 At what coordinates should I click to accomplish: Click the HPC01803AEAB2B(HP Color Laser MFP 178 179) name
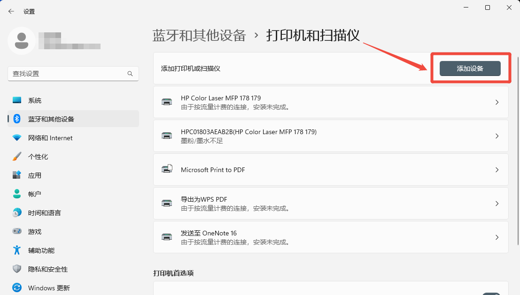(248, 132)
